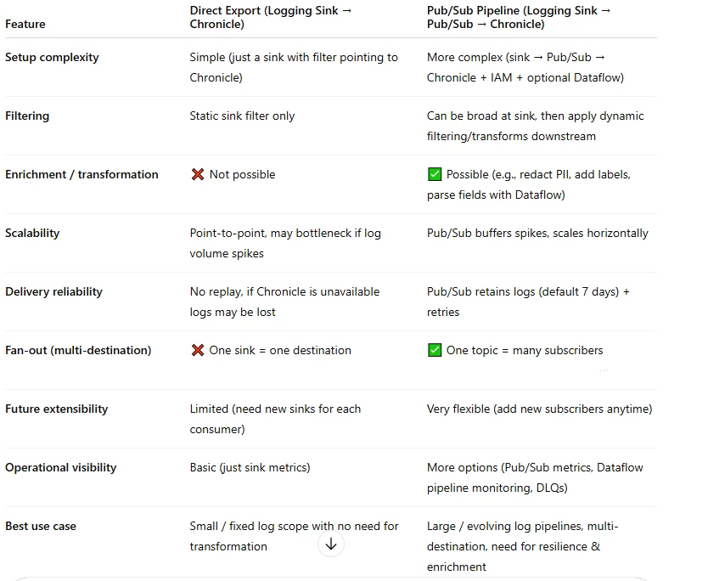
Task: Click red X beside 'Not possible'
Action: tap(197, 174)
